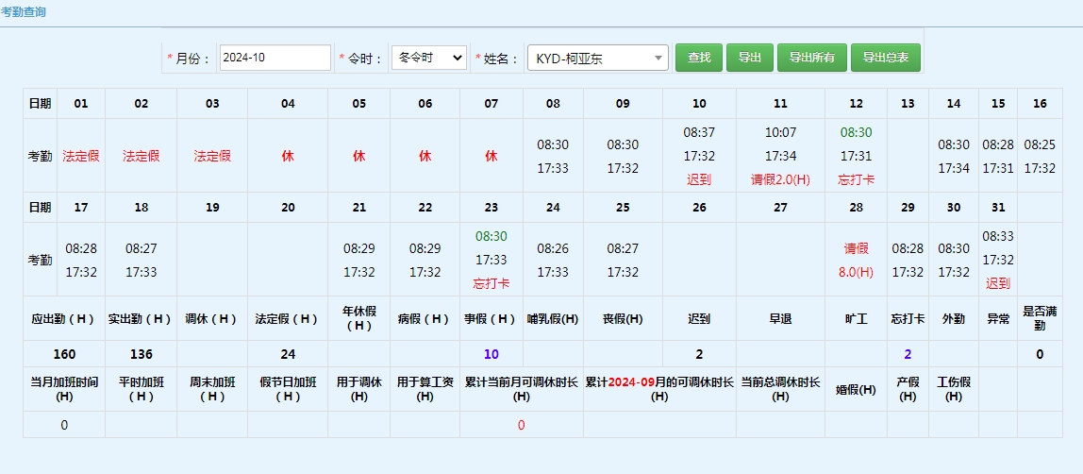
Task: Click the purple 忘打卡 total value 2
Action: (908, 354)
